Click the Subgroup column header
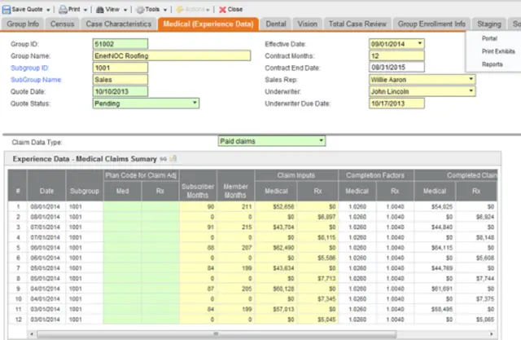Screen dimensions: 521x340 (x=85, y=186)
